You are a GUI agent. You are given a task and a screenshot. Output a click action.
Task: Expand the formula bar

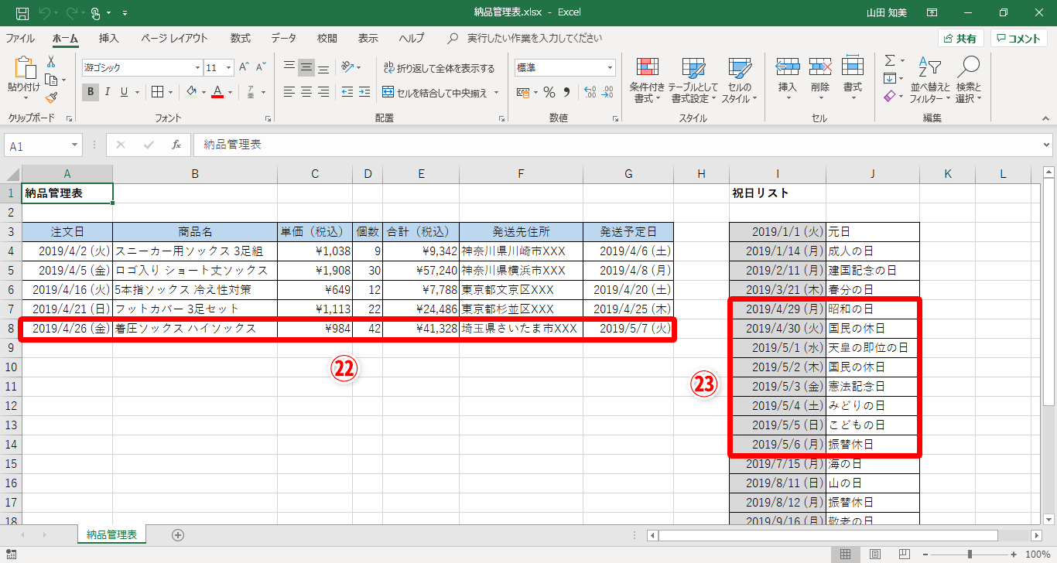1047,145
